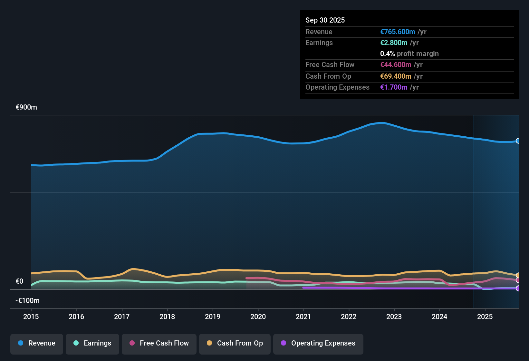Toggle off the Earnings series

(92, 343)
